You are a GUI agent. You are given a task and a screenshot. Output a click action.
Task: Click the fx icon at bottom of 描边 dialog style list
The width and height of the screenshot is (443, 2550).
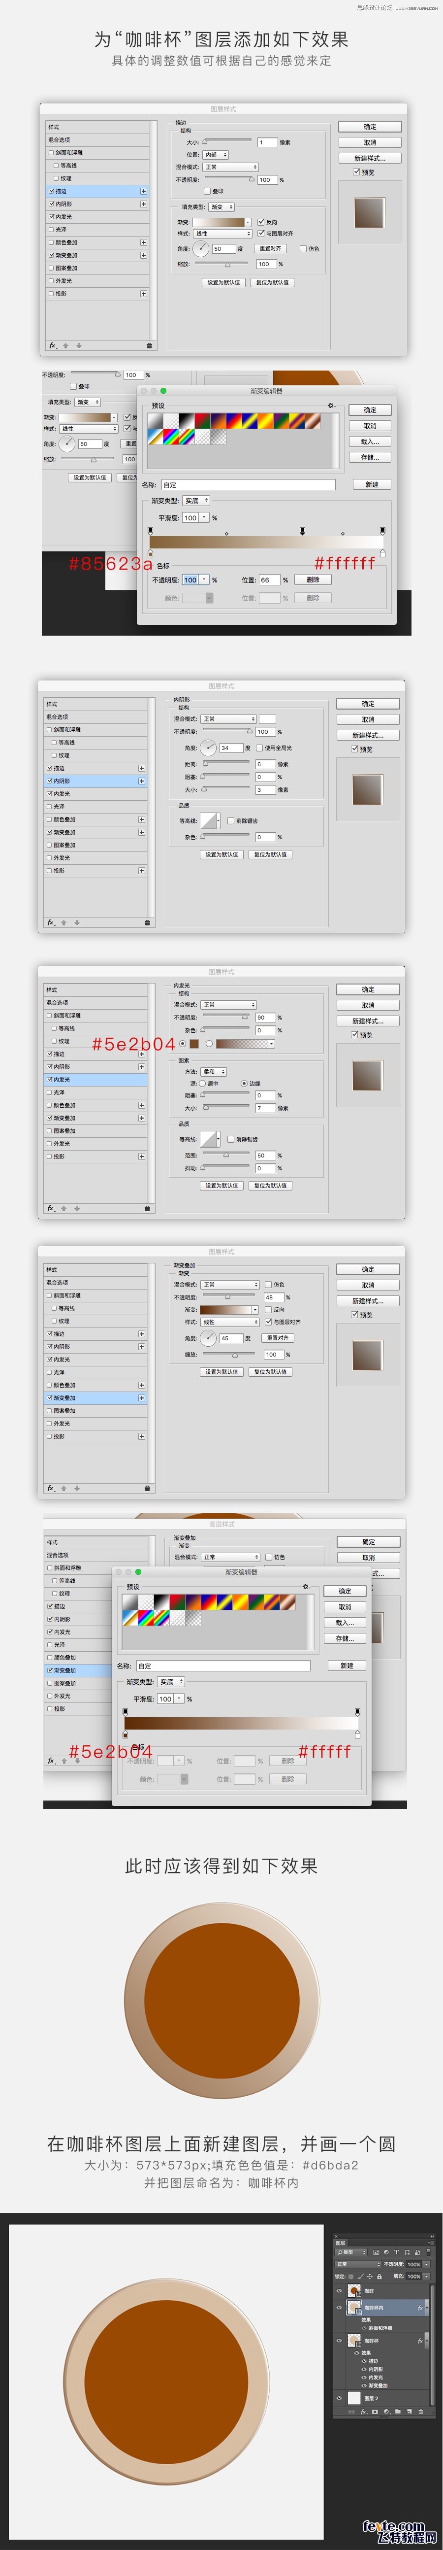[52, 345]
